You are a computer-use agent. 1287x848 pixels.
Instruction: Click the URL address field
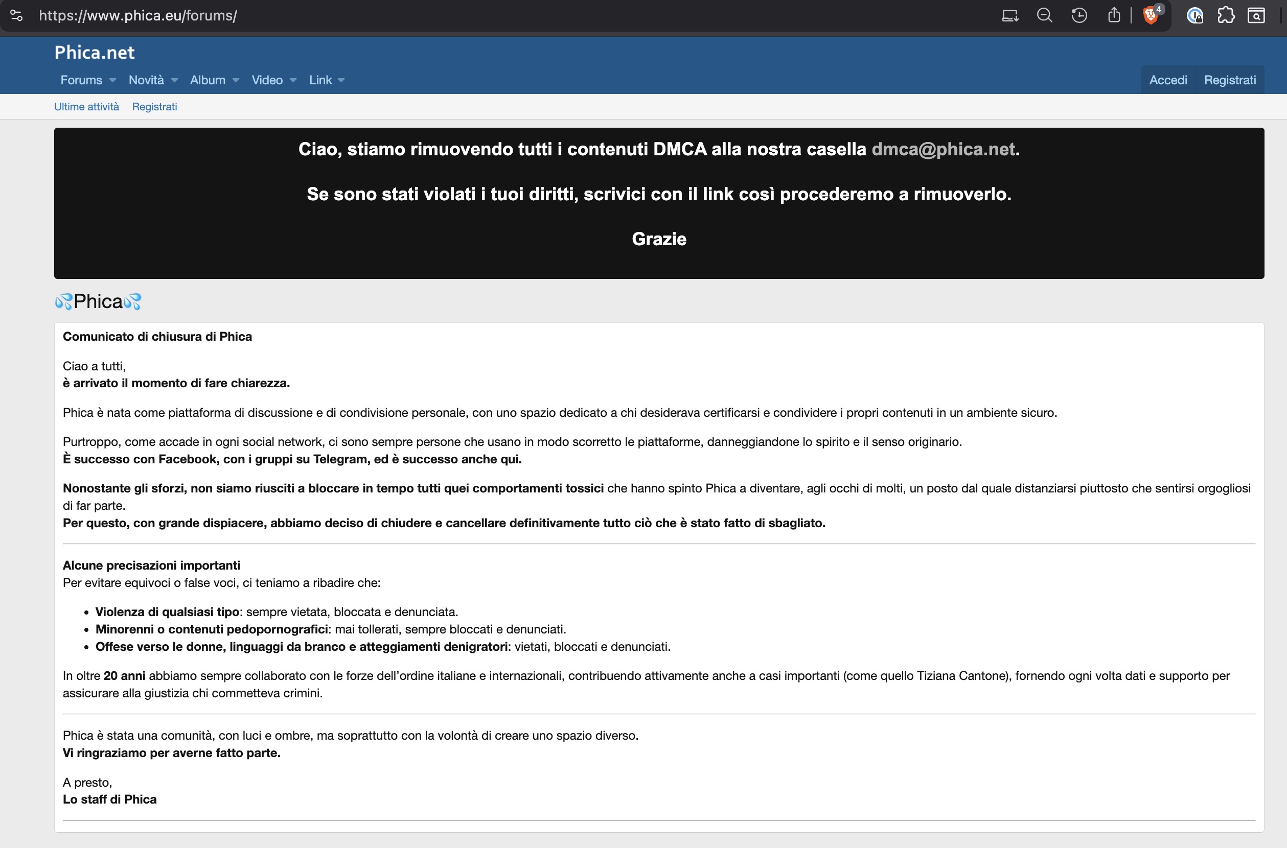(487, 15)
